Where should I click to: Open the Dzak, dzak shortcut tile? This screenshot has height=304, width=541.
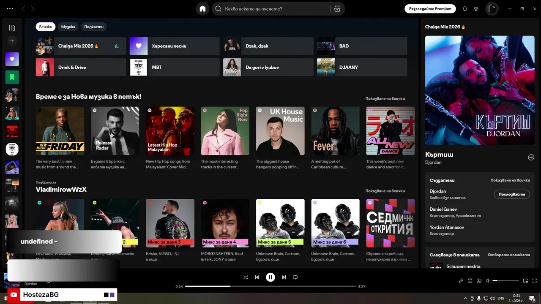(268, 46)
